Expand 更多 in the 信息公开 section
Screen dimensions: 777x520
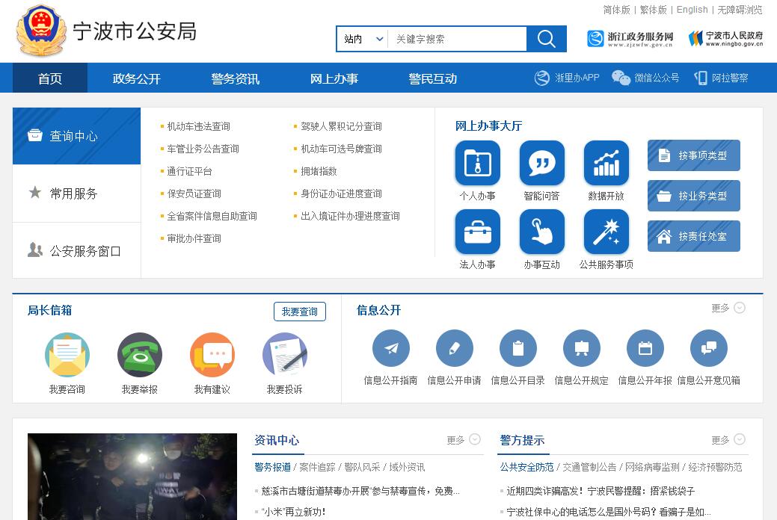(x=728, y=308)
